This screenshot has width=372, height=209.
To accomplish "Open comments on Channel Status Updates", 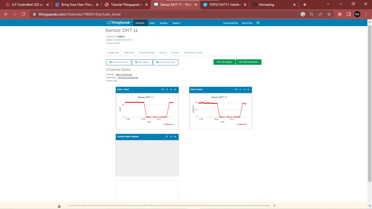I will (x=171, y=137).
